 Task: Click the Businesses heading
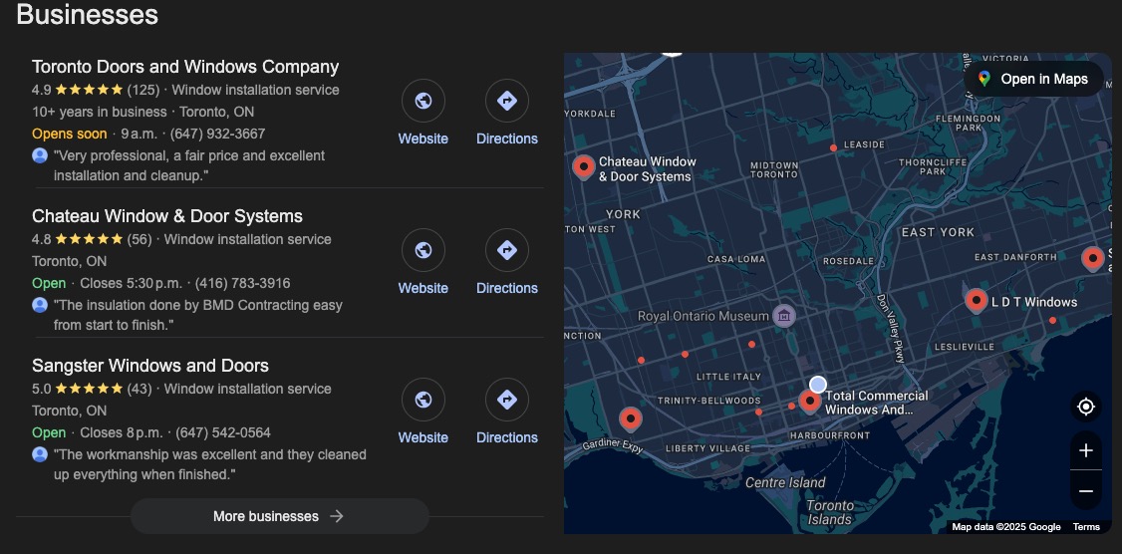pyautogui.click(x=88, y=14)
